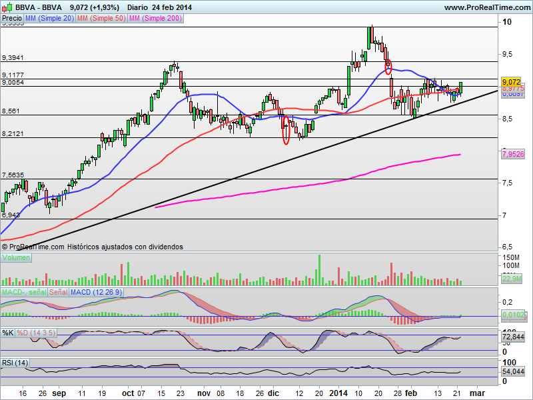Click the Históricos ajustados con dividendos note
Image resolution: width=533 pixels, height=400 pixels.
coord(125,247)
